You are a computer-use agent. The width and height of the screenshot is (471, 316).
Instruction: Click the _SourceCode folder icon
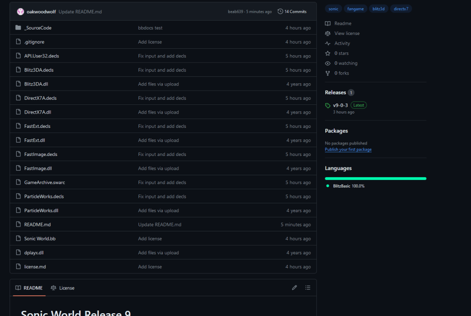coord(18,28)
